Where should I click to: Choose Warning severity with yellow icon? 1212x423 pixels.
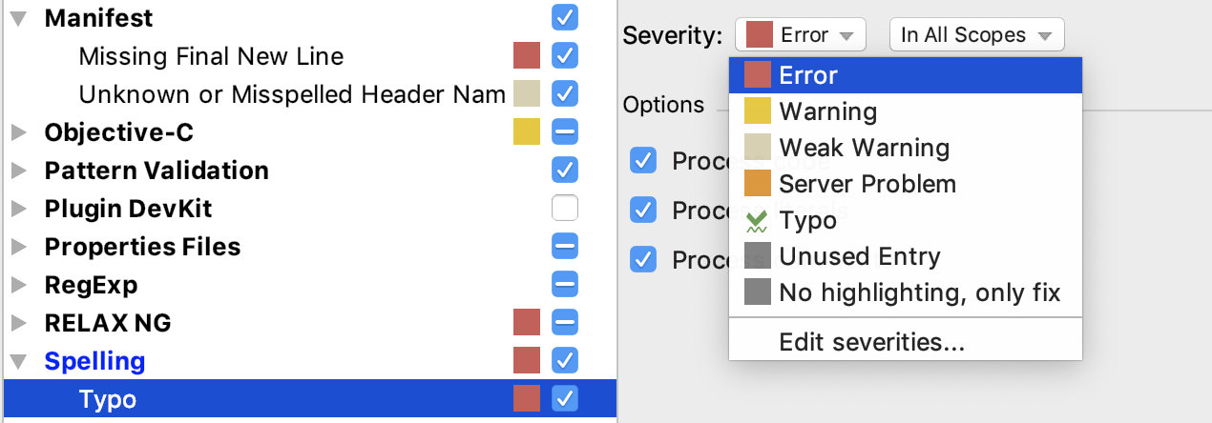coord(827,111)
